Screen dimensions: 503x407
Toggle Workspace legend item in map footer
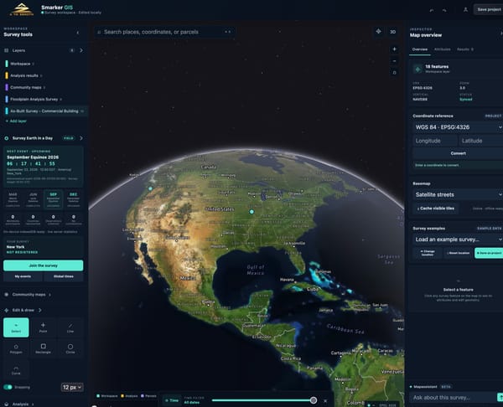107,396
